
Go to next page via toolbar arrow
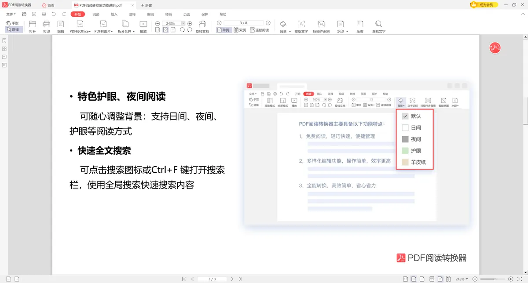coord(268,23)
